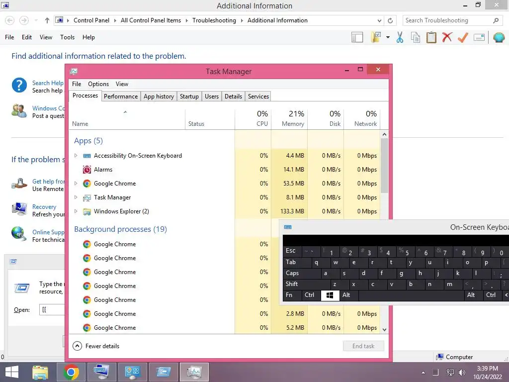
Task: Switch to the Services tab
Action: point(258,96)
